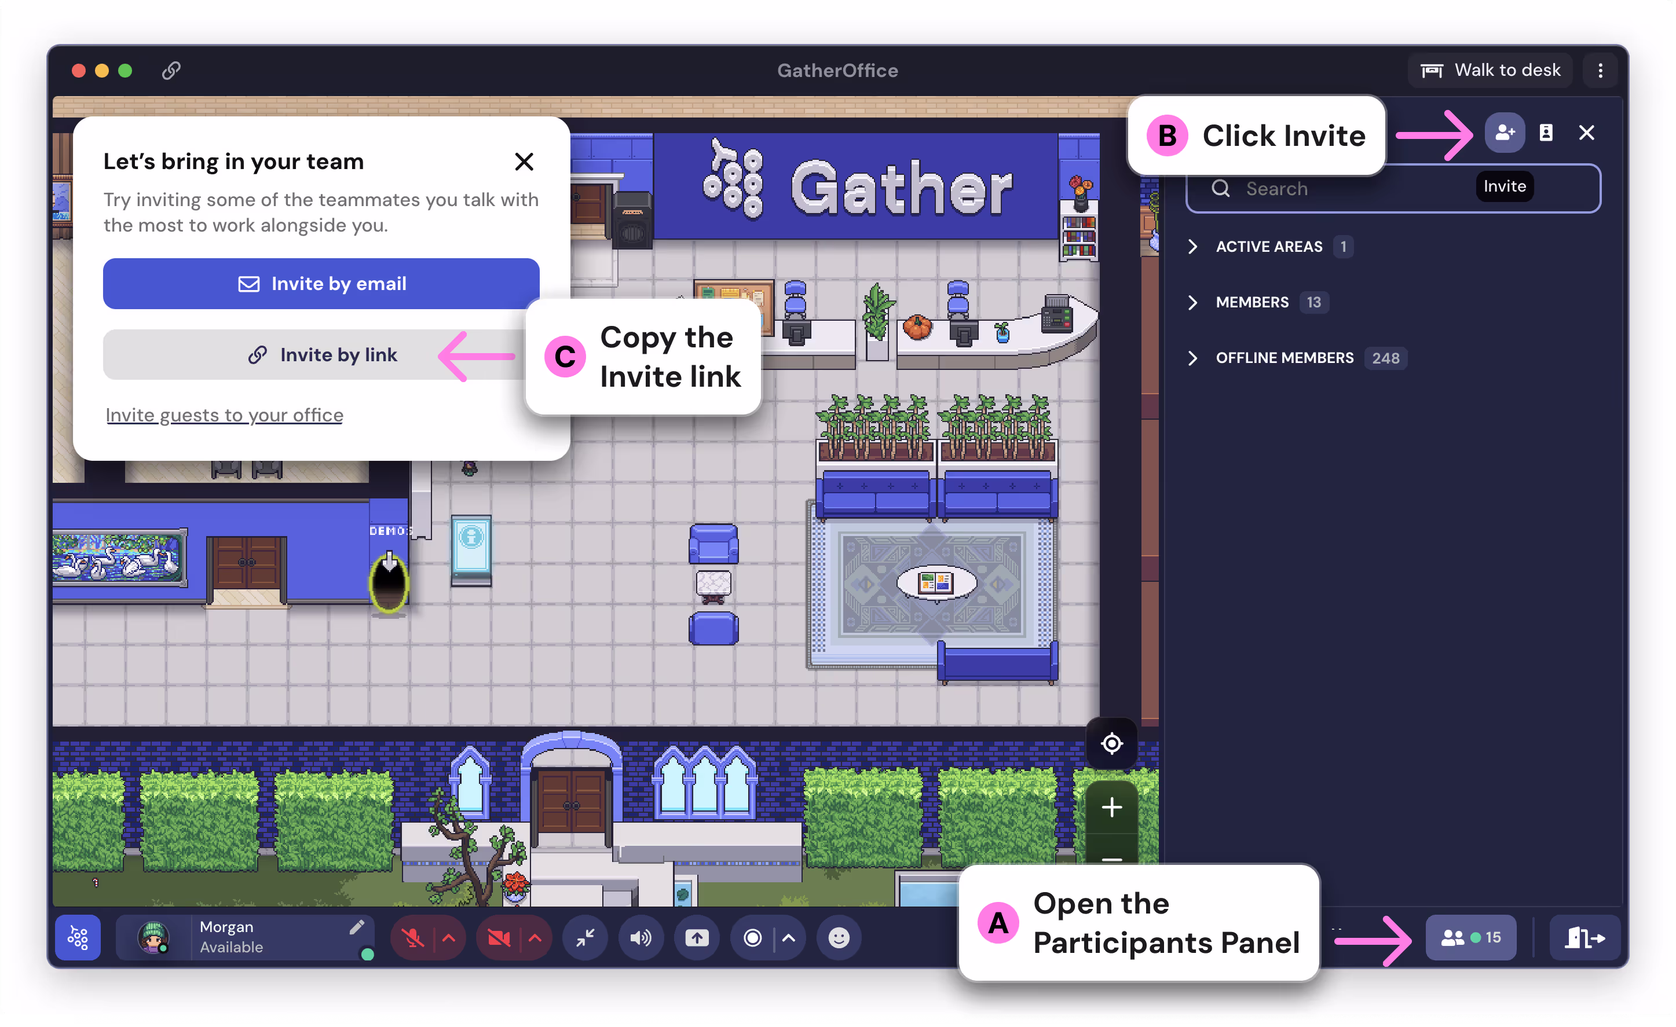Click the minimize video arrows icon

coord(585,938)
